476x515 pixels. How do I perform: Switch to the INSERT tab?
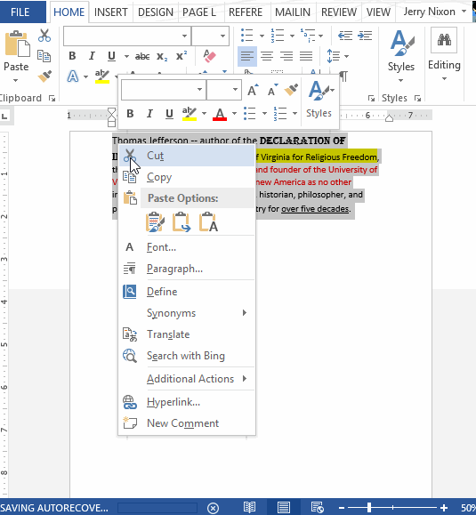tap(110, 12)
